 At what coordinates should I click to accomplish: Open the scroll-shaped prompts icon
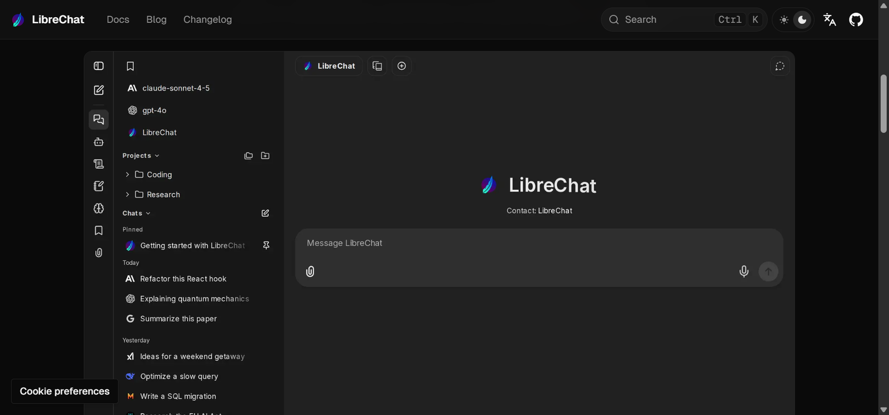[99, 164]
